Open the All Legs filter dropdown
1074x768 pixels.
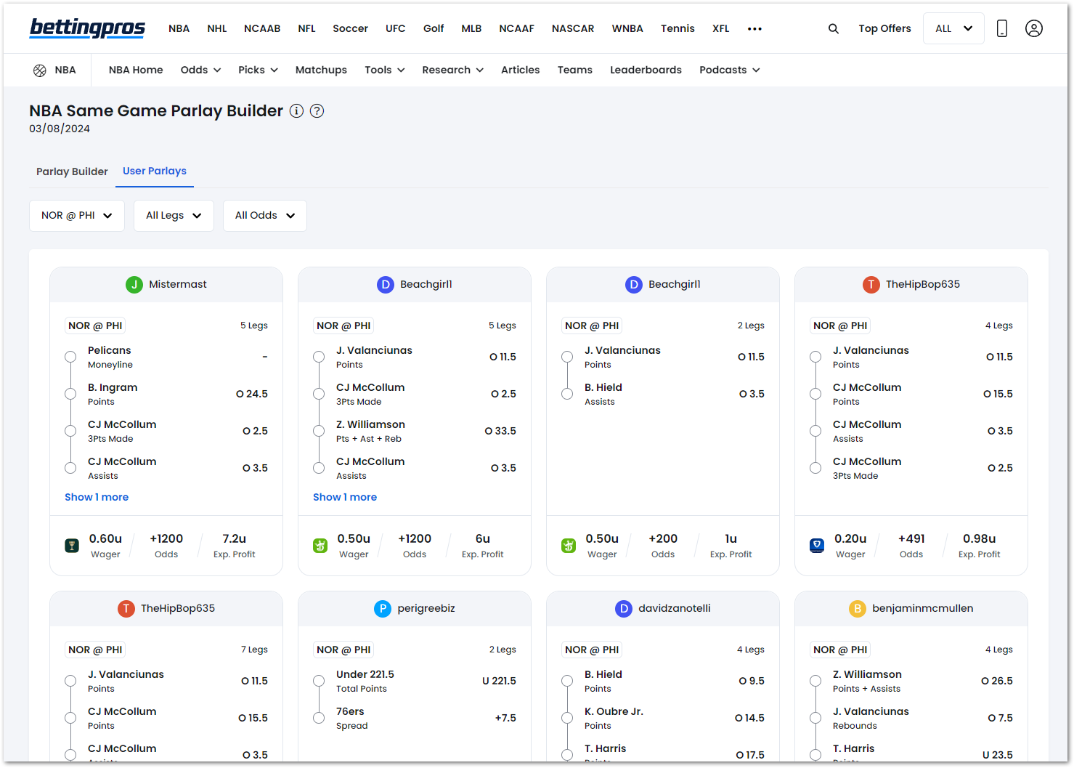tap(174, 216)
